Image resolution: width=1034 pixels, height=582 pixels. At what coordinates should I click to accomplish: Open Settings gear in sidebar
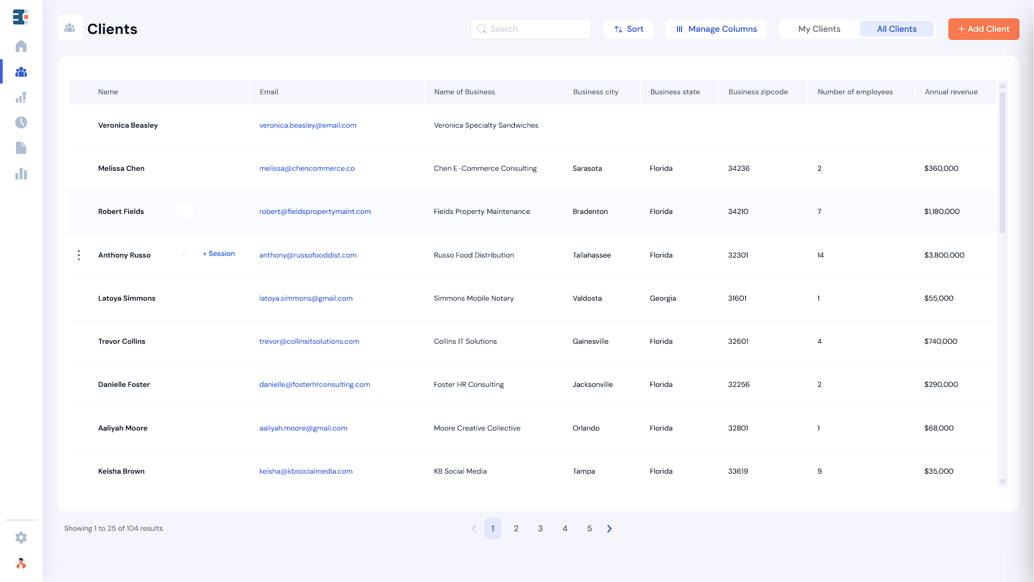(x=21, y=537)
